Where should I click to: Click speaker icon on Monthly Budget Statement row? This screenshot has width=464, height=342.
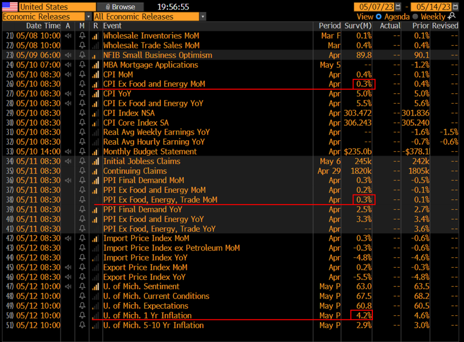click(x=68, y=152)
